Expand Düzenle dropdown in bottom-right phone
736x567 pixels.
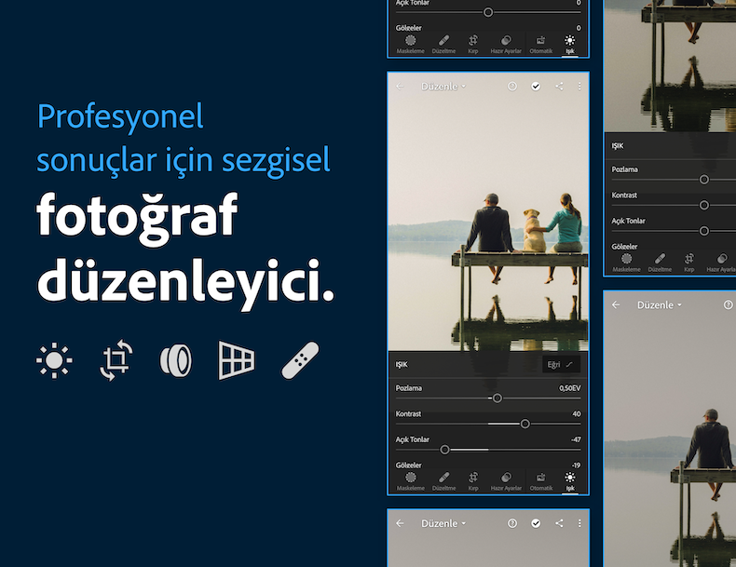[x=660, y=304]
